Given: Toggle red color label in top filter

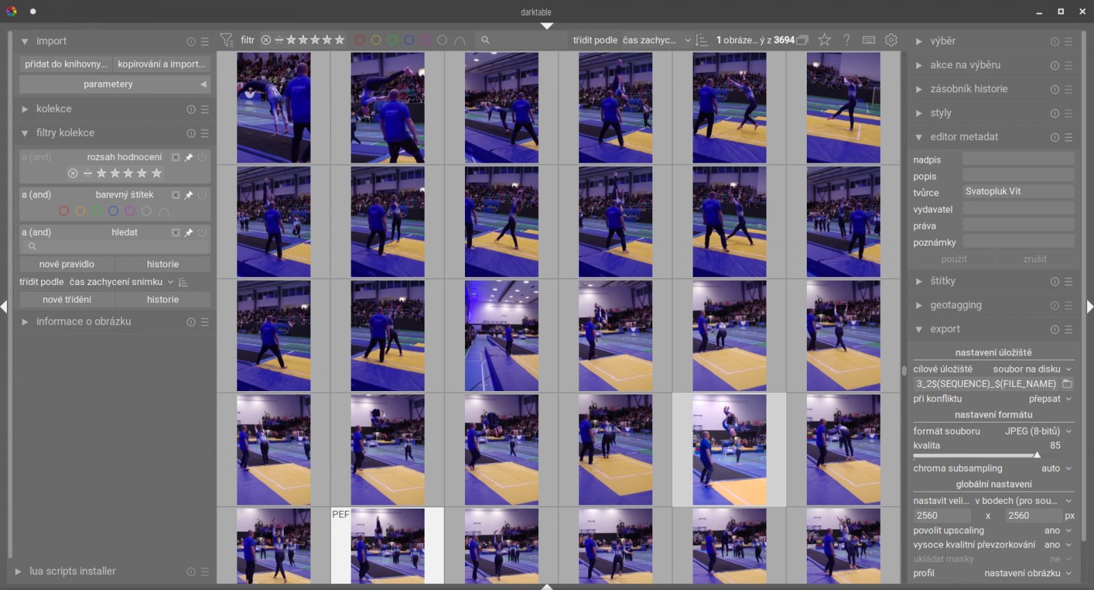Looking at the screenshot, I should 359,40.
